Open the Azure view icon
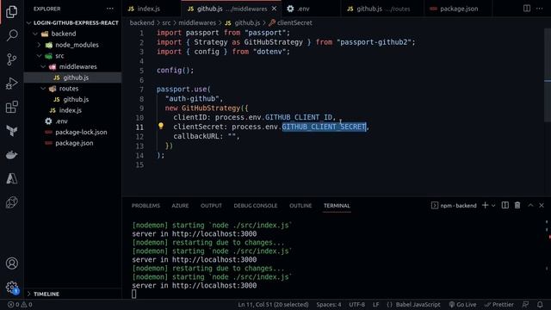This screenshot has height=310, width=551. click(11, 178)
